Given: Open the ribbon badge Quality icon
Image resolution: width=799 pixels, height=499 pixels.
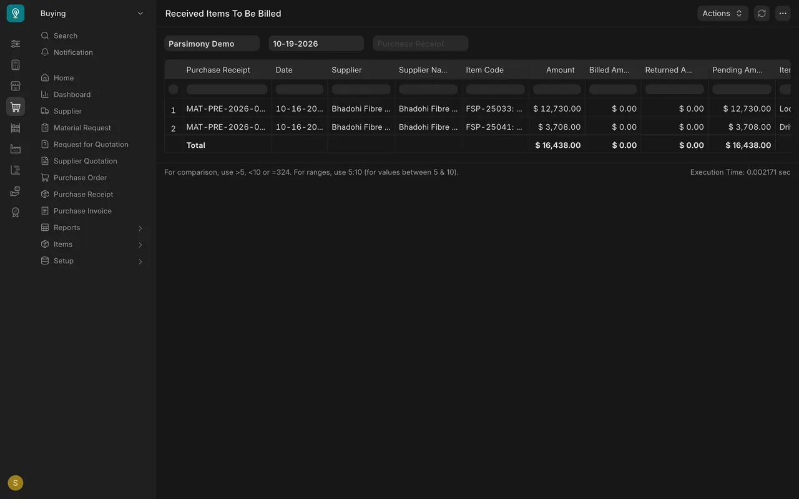Looking at the screenshot, I should point(16,212).
